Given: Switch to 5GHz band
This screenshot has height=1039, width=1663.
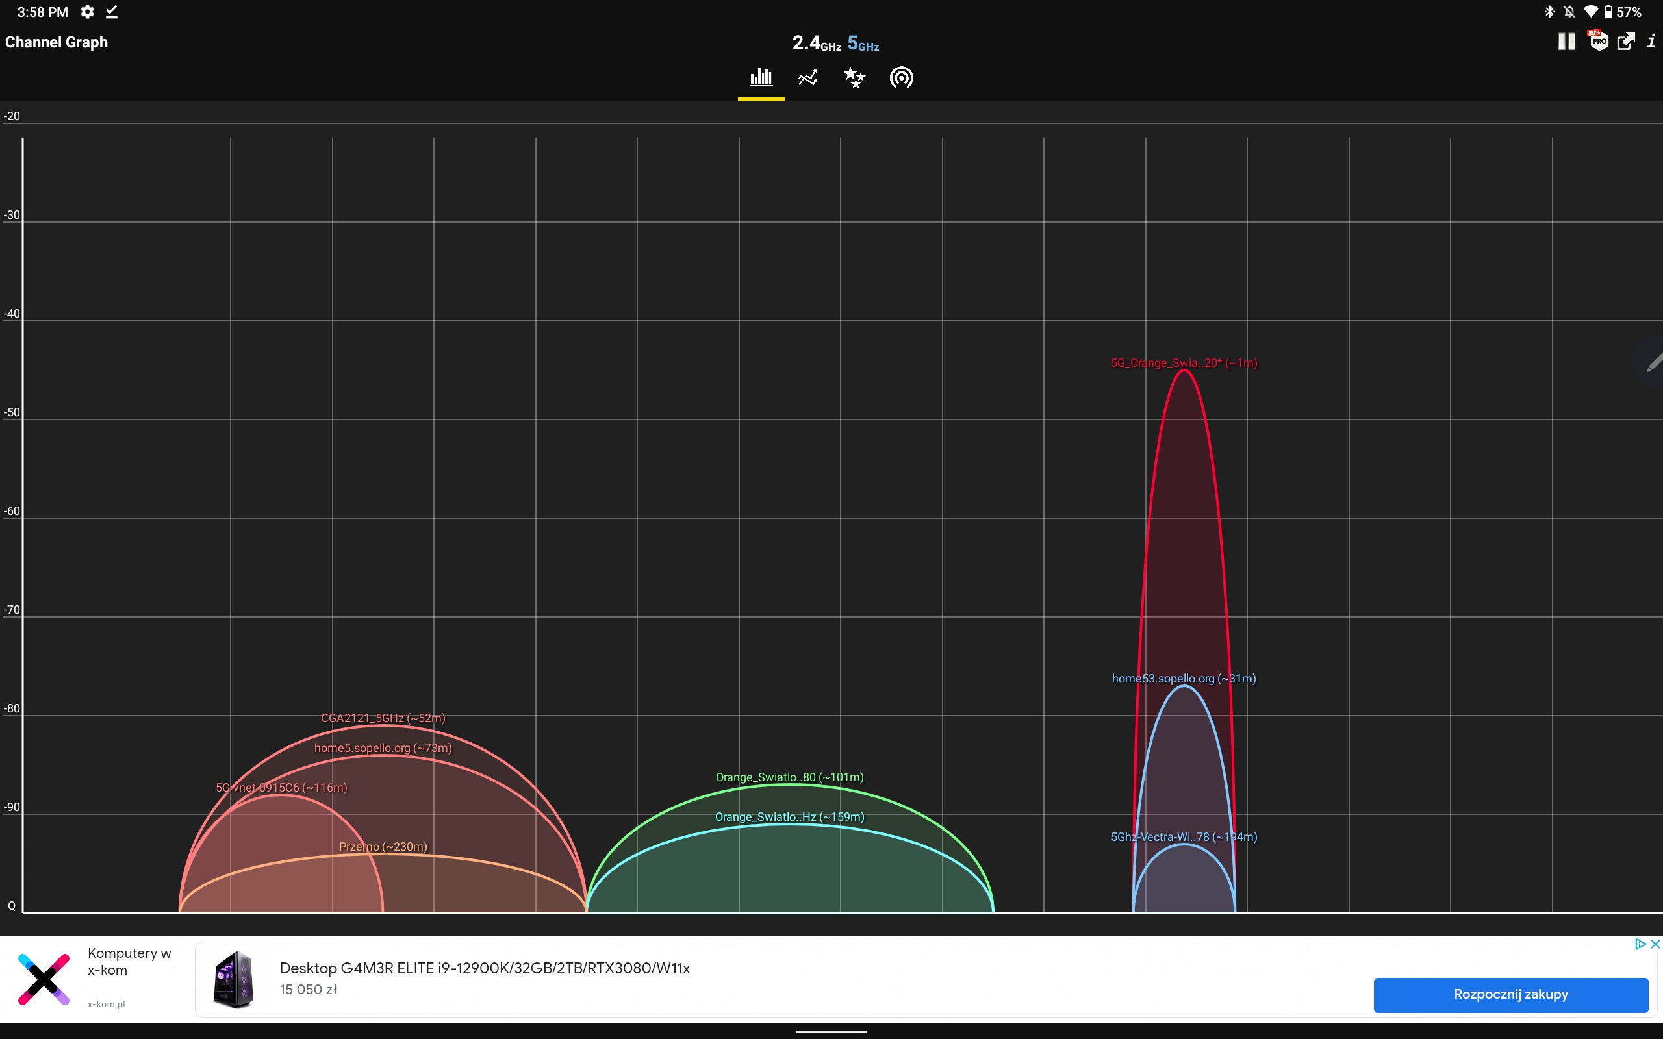Looking at the screenshot, I should (863, 44).
